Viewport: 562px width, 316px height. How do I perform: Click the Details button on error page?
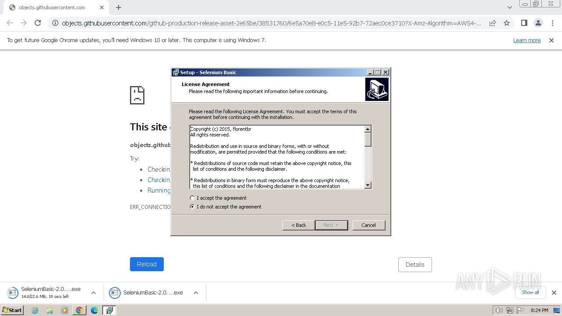click(415, 265)
